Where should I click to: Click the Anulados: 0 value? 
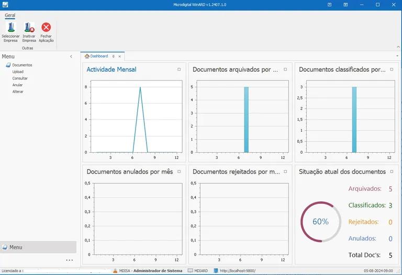point(390,238)
